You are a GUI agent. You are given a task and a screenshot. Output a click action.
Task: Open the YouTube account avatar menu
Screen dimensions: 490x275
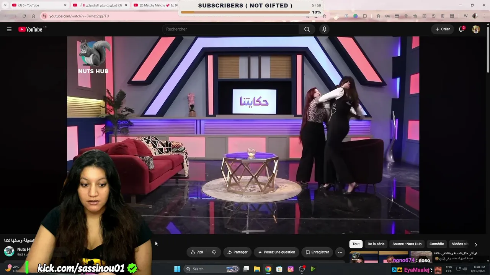coord(476,29)
